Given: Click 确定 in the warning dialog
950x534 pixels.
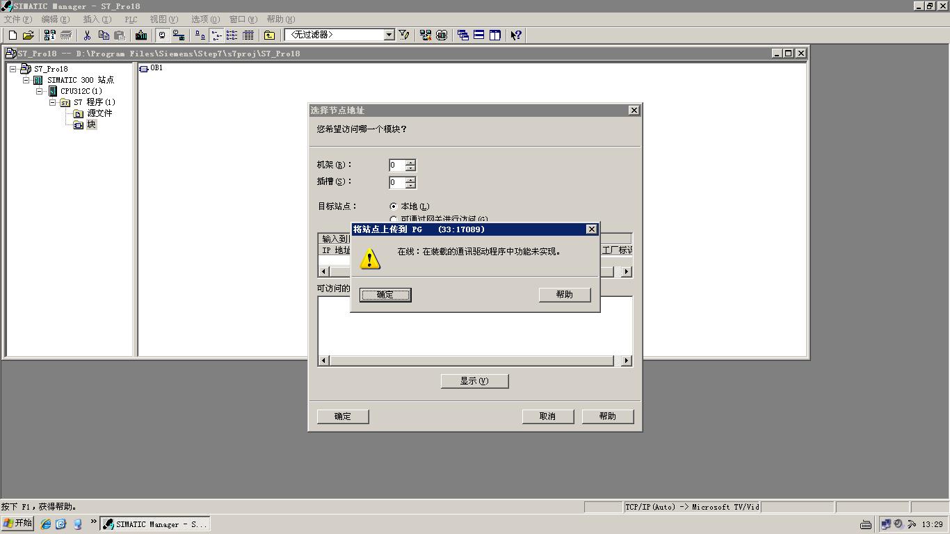Looking at the screenshot, I should pyautogui.click(x=385, y=295).
